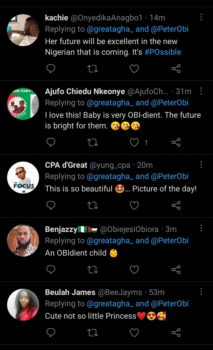Reply to kachie's tweet
The image size is (213, 350).
pos(51,69)
